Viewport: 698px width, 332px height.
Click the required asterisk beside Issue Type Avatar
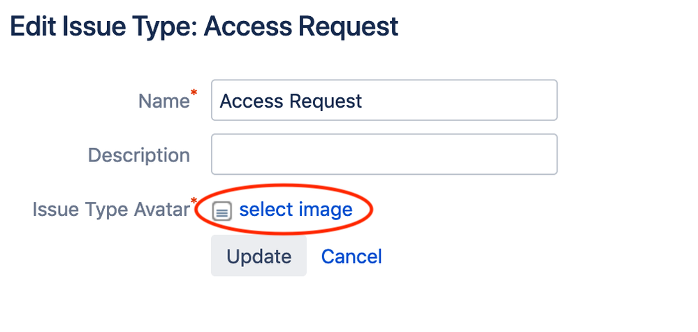tap(194, 201)
